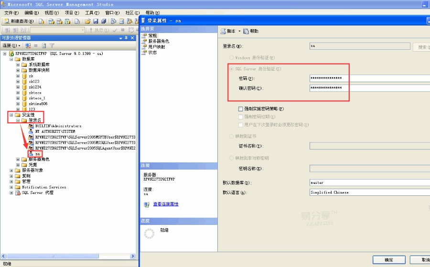Refresh Object Explorer with the refresh icon
This screenshot has width=430, height=267.
coord(44,45)
